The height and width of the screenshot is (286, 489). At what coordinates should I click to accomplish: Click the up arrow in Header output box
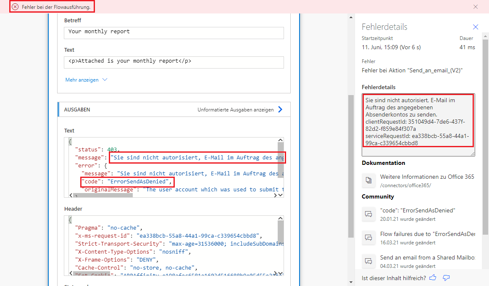tap(280, 219)
